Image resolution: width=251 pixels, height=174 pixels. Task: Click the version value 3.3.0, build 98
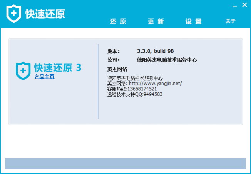(x=155, y=51)
